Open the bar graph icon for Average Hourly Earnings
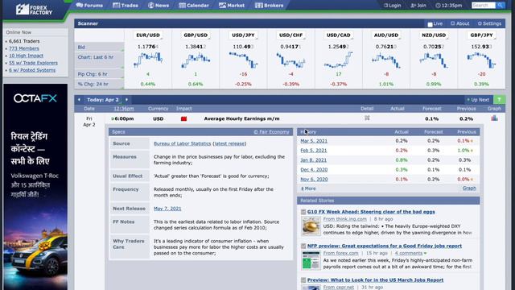515x290 pixels. click(494, 118)
